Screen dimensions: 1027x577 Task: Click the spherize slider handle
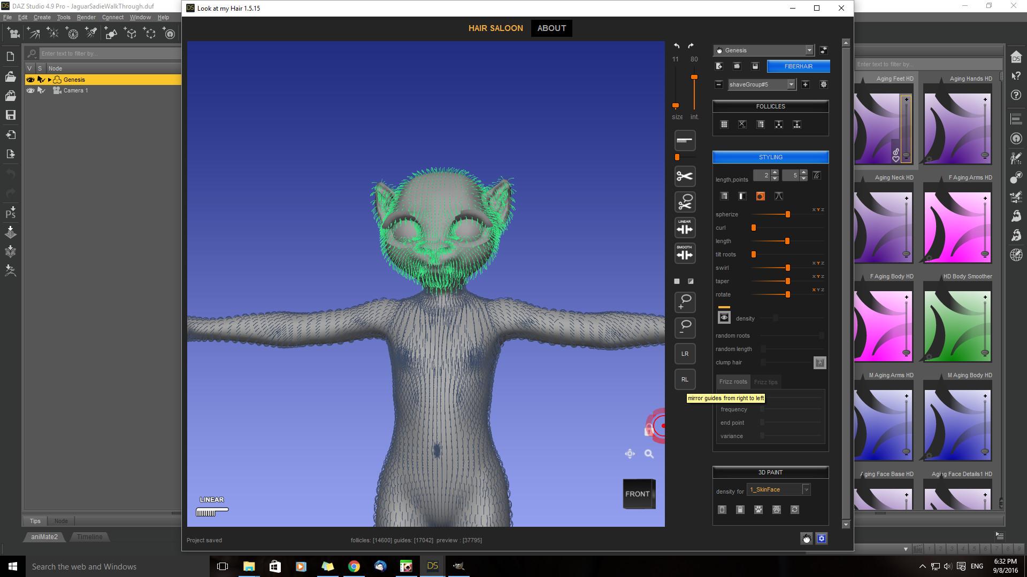click(787, 214)
